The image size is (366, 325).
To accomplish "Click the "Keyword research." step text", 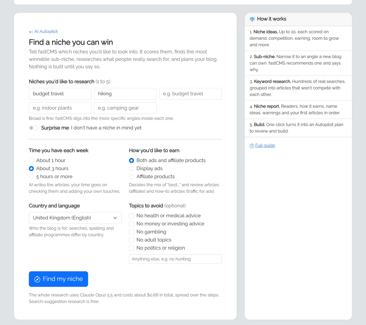I will click(x=272, y=81).
